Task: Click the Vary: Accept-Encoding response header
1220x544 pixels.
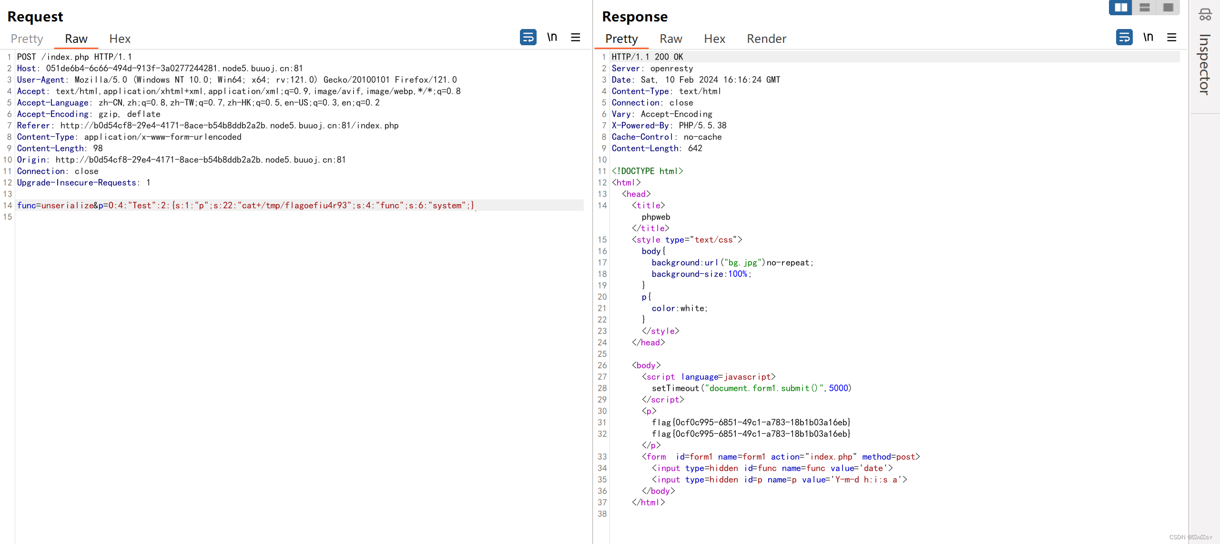Action: point(662,114)
